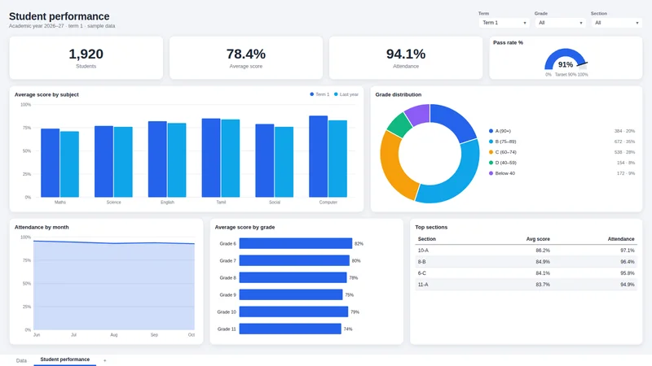Click the Maths Term 1 bar
Image resolution: width=652 pixels, height=366 pixels.
51,163
